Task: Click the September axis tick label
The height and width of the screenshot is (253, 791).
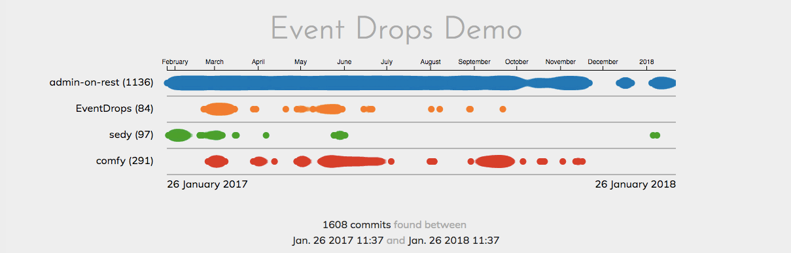Action: coord(474,62)
